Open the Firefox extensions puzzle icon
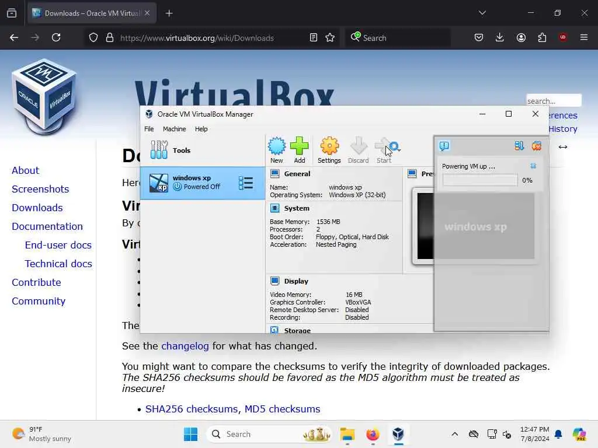598x448 pixels. pos(542,37)
